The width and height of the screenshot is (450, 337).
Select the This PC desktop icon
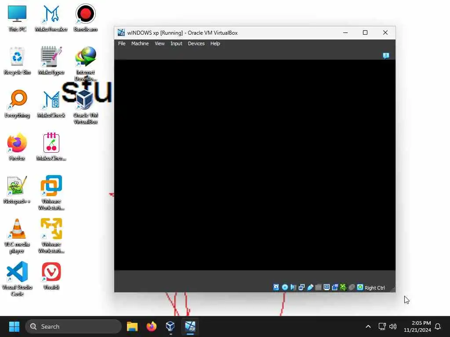(17, 18)
